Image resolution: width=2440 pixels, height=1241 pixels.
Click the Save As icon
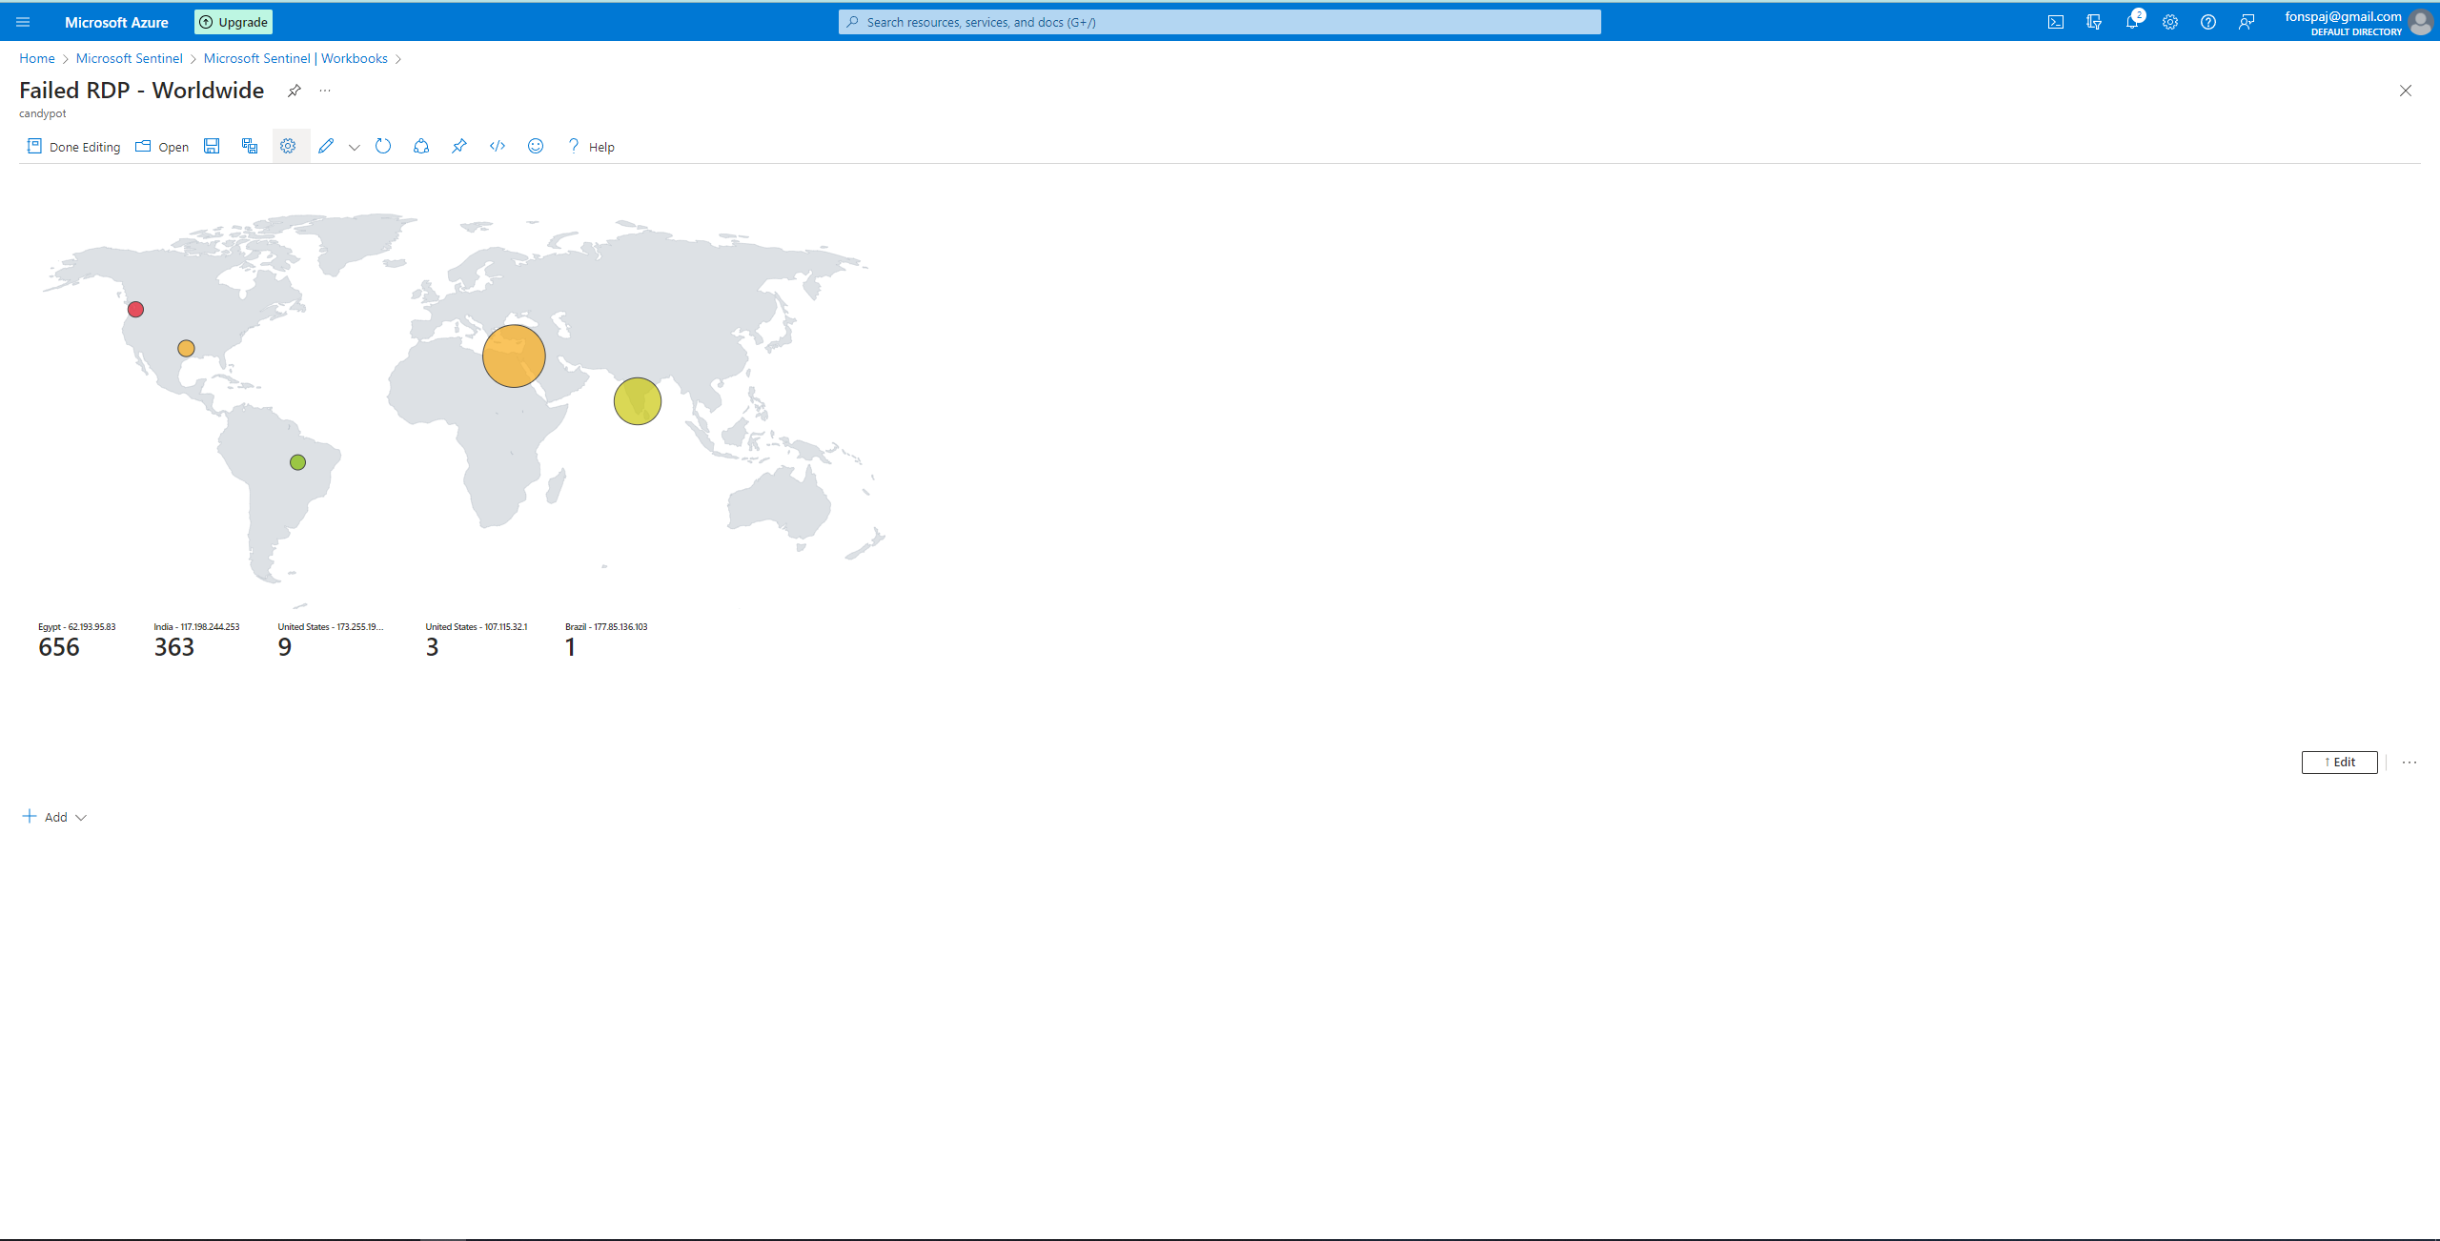250,146
